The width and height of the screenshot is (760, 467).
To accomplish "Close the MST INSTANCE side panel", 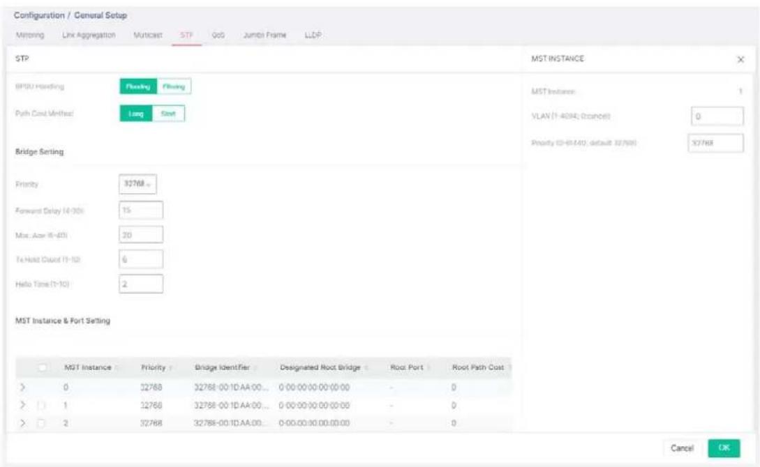I will coord(740,59).
